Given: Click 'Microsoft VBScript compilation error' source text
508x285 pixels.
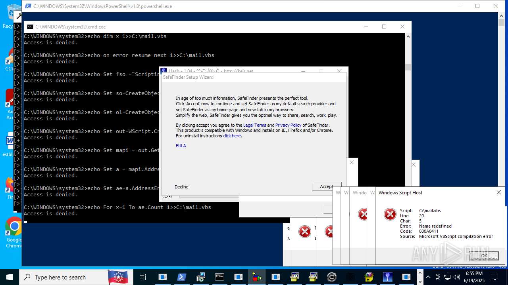Looking at the screenshot, I should (x=456, y=236).
